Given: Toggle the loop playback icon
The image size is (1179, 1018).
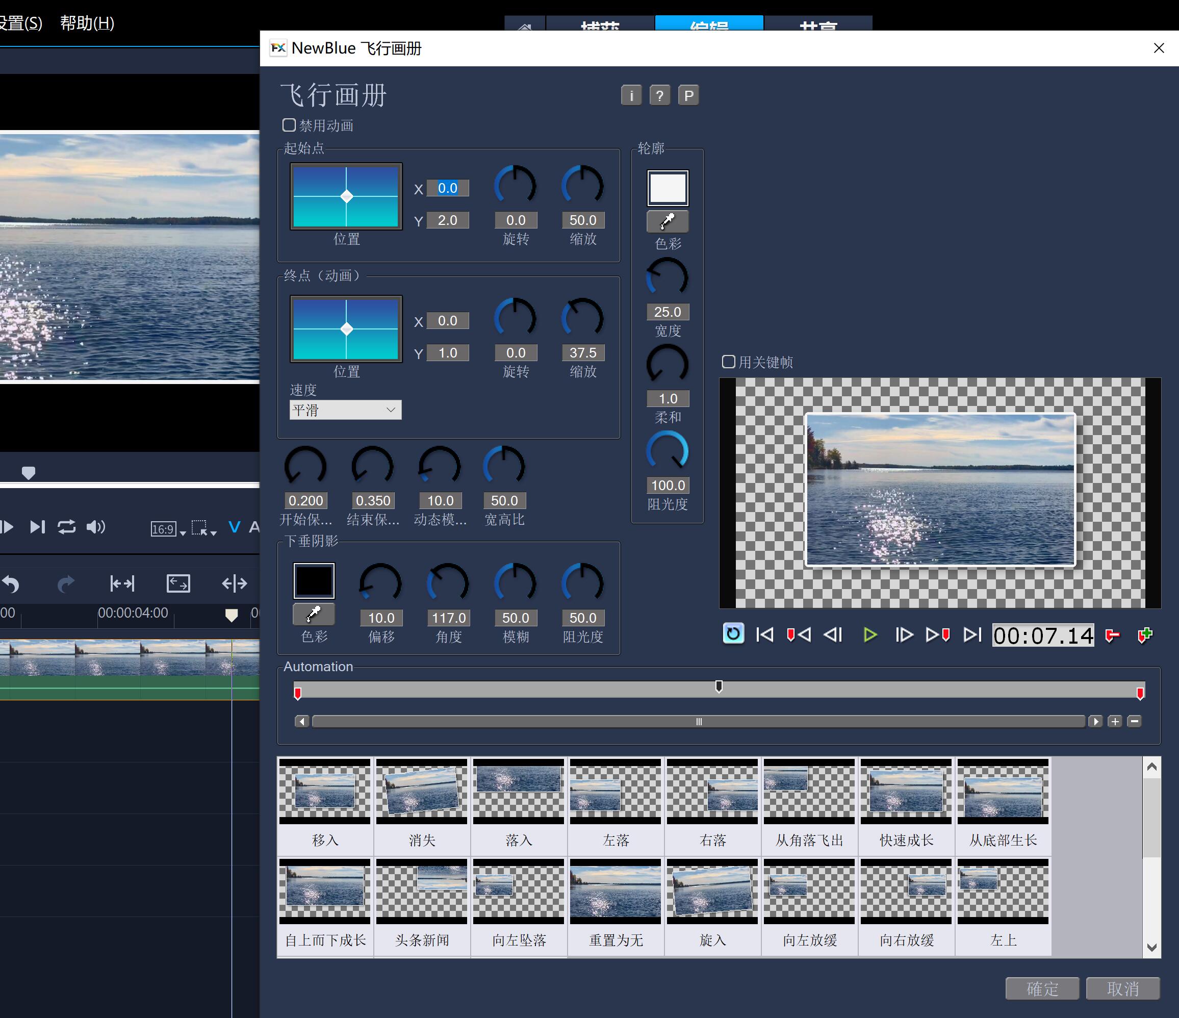Looking at the screenshot, I should (733, 634).
